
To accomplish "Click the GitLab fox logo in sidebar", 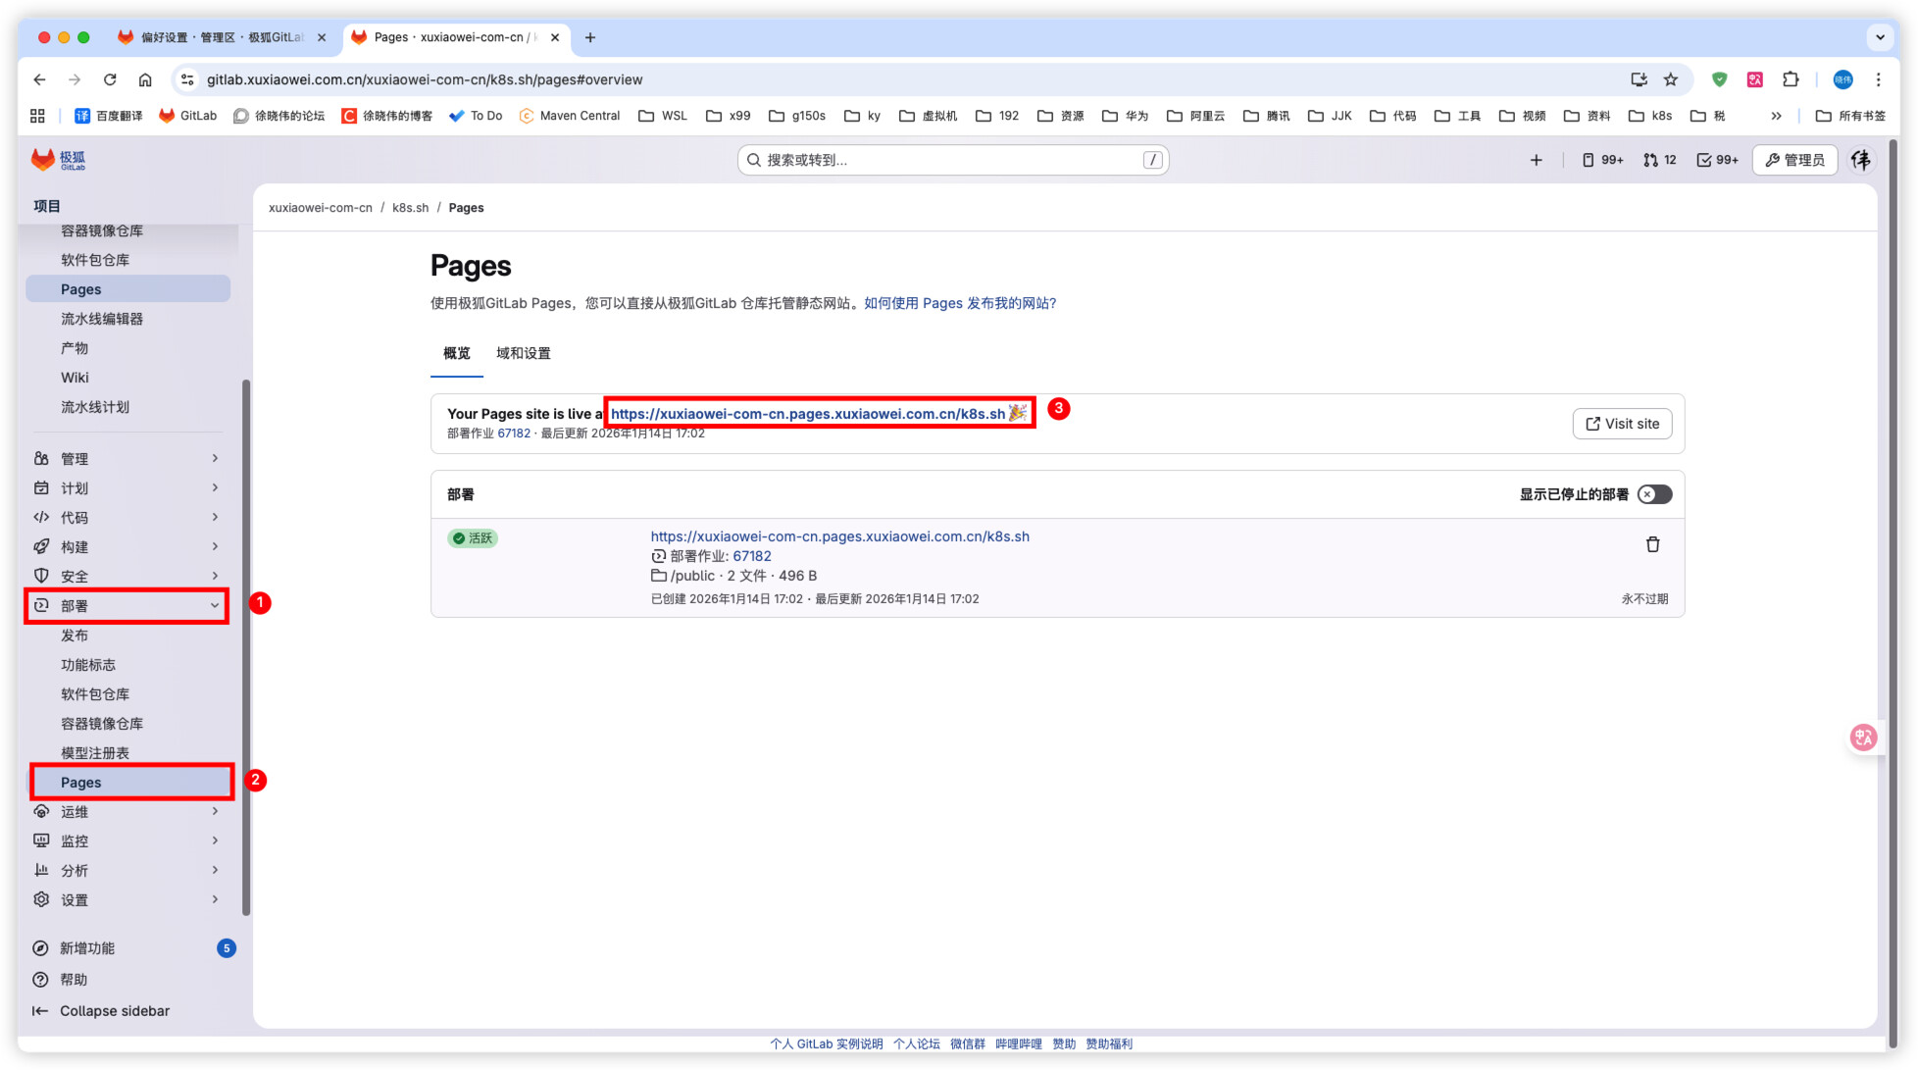I will [43, 160].
